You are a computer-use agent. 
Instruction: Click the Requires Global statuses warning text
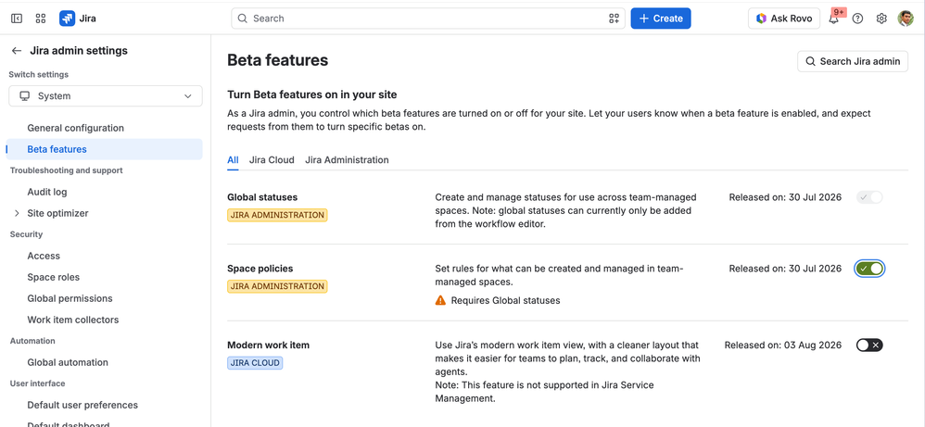tap(505, 300)
